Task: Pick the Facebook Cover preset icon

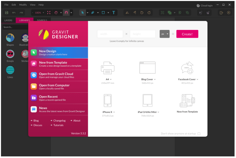Action: (187, 68)
